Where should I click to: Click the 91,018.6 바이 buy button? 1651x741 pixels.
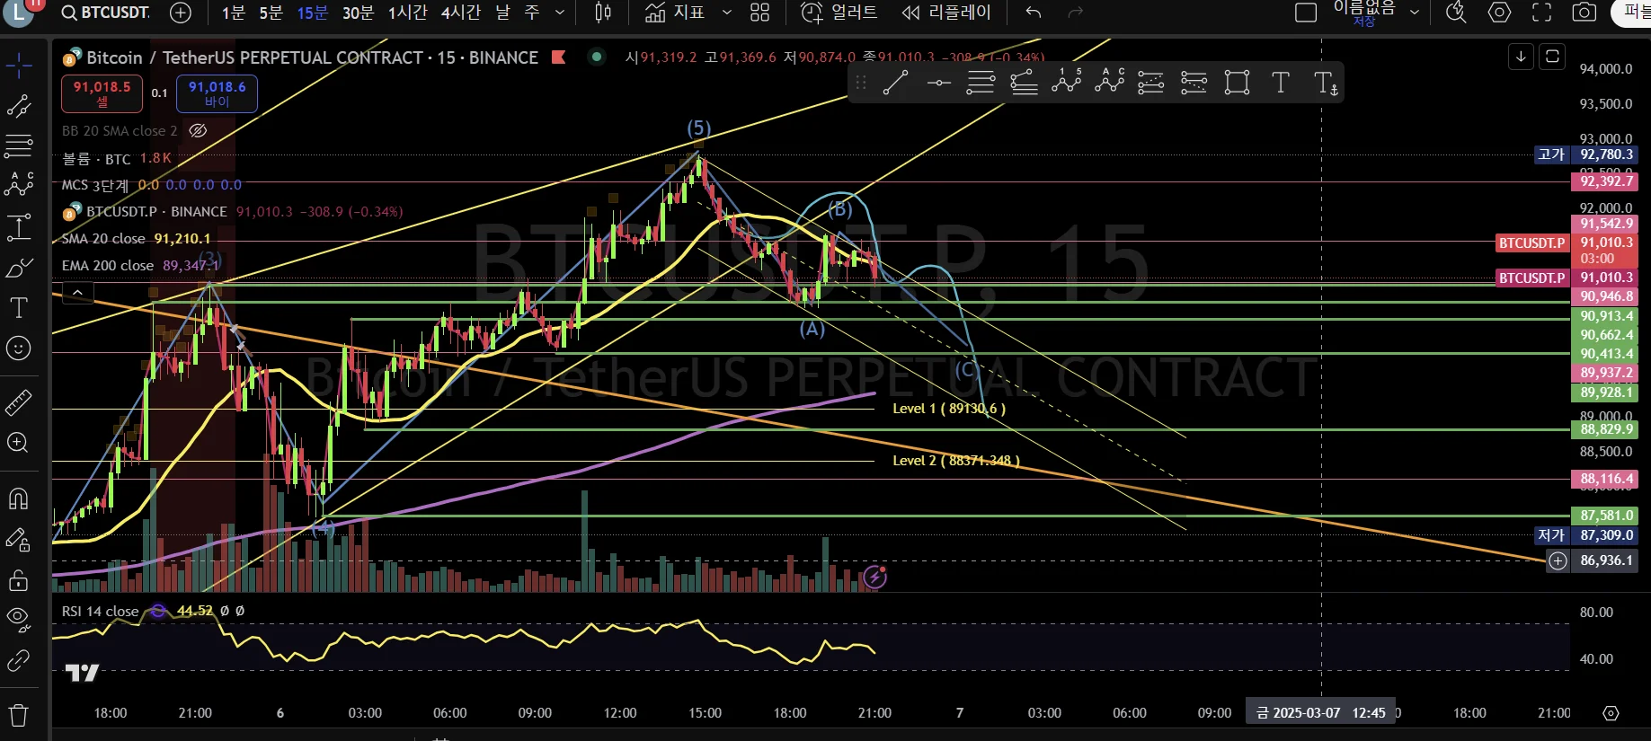tap(217, 93)
